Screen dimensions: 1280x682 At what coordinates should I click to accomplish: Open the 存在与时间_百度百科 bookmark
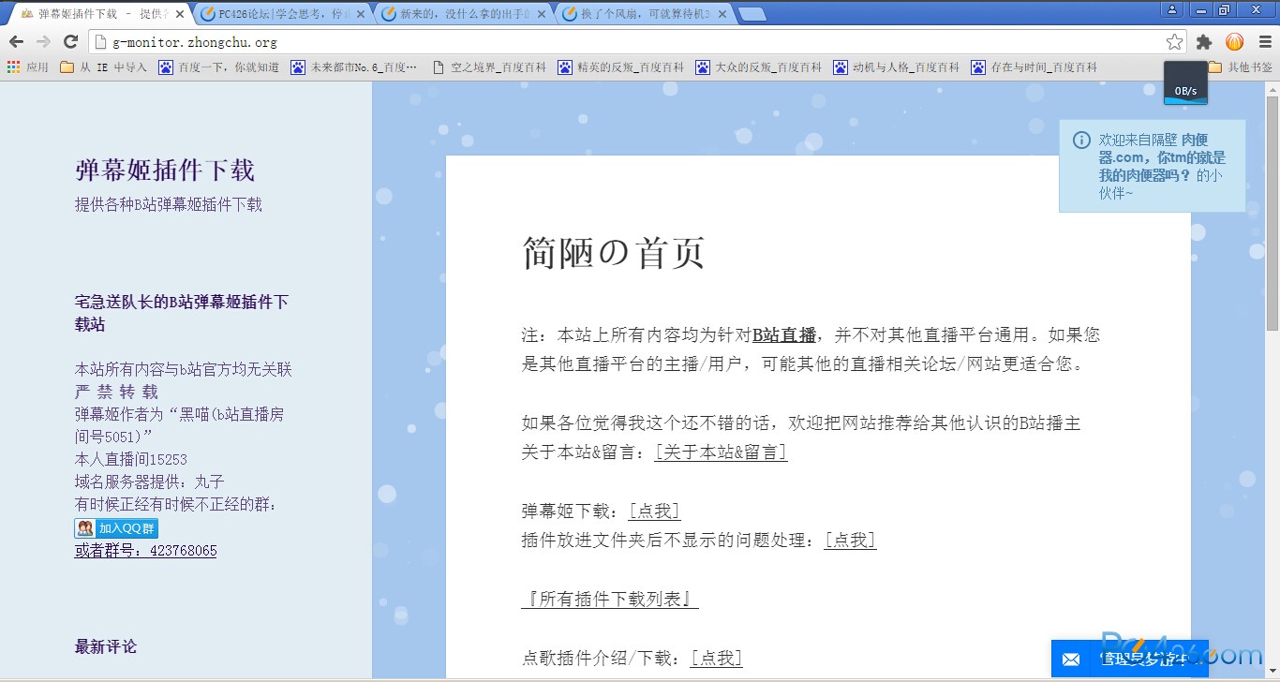tap(1034, 67)
